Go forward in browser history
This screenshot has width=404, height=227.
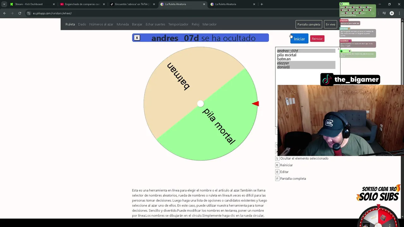click(12, 13)
